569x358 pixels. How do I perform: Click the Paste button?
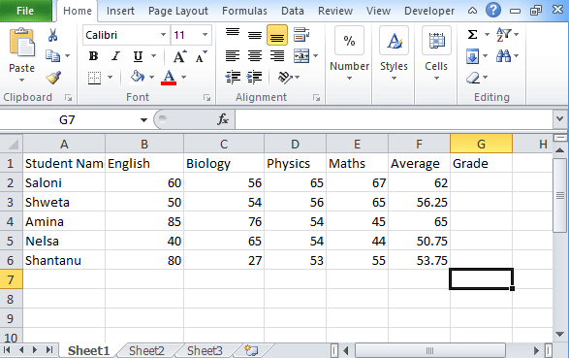point(22,55)
